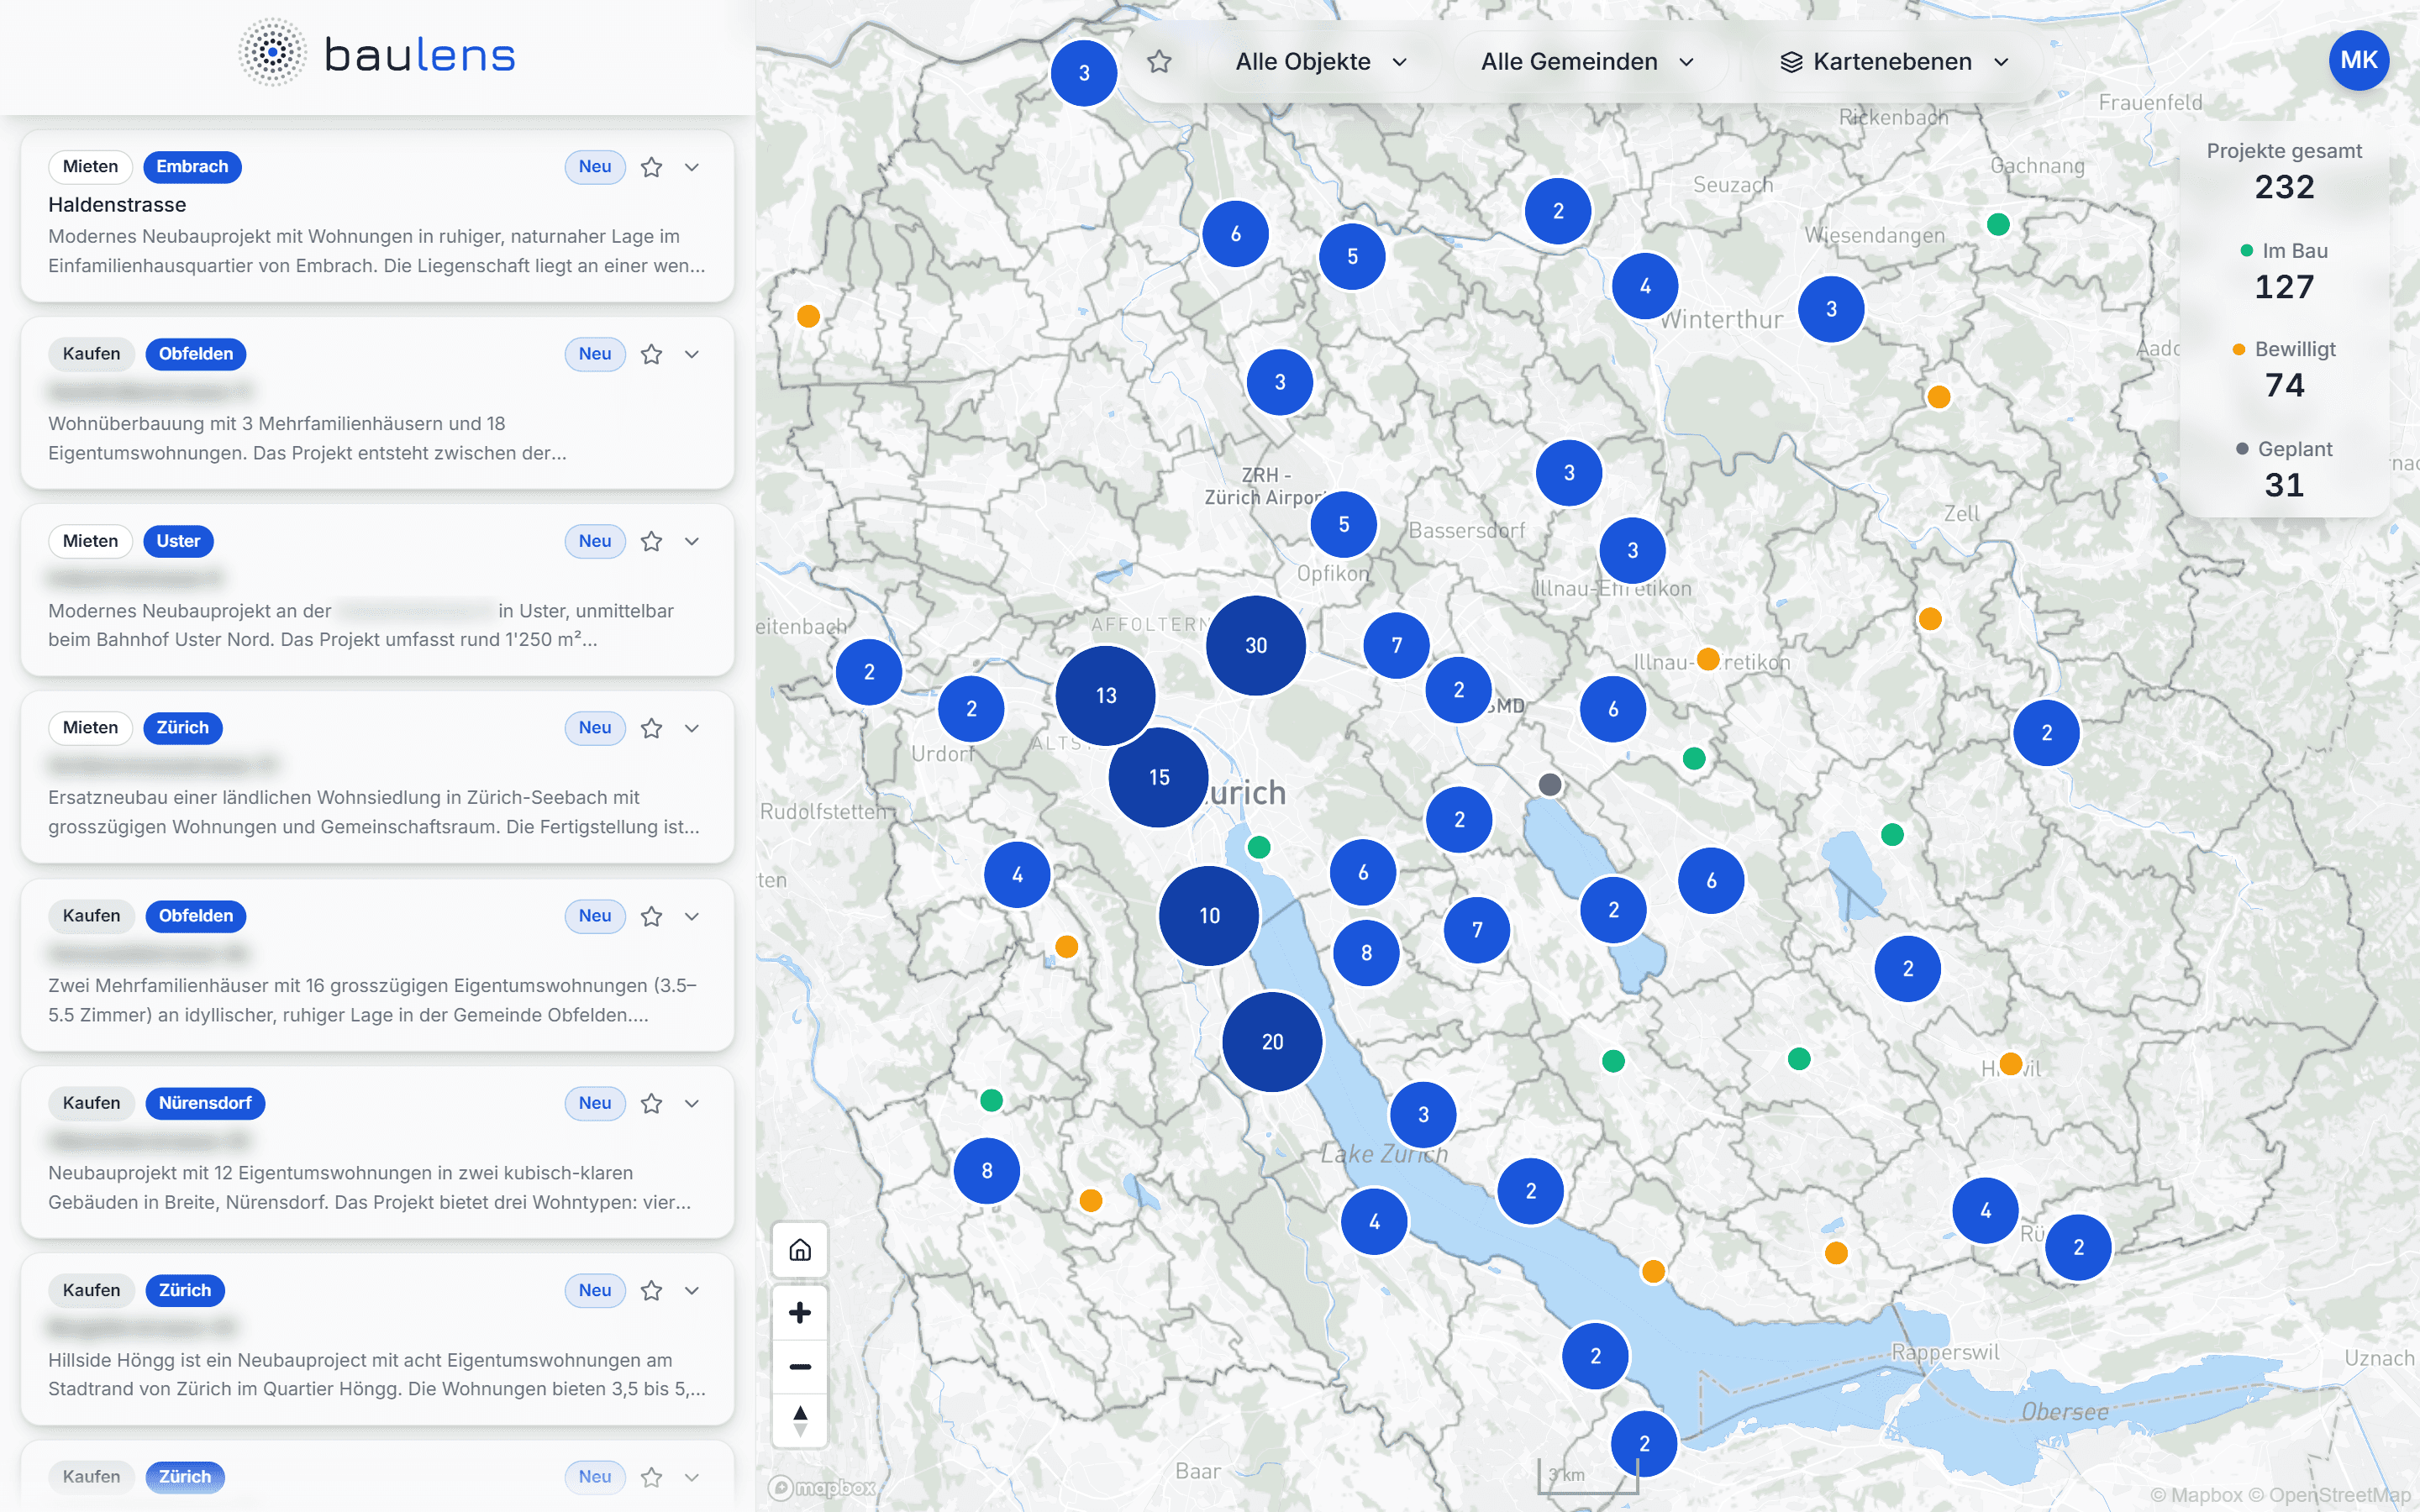Reset map bearing with the compass button
The image size is (2420, 1512).
click(800, 1420)
